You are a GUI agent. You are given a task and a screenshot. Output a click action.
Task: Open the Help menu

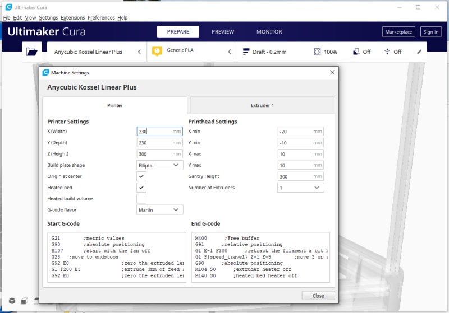pos(122,18)
